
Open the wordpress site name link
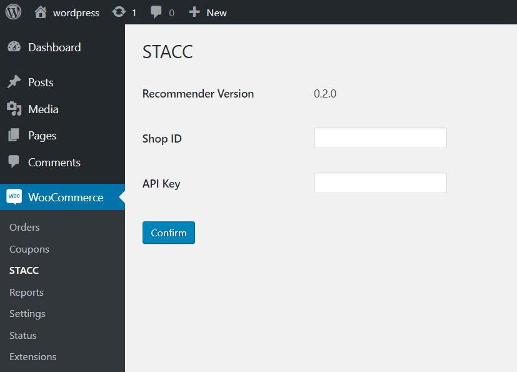(x=76, y=13)
